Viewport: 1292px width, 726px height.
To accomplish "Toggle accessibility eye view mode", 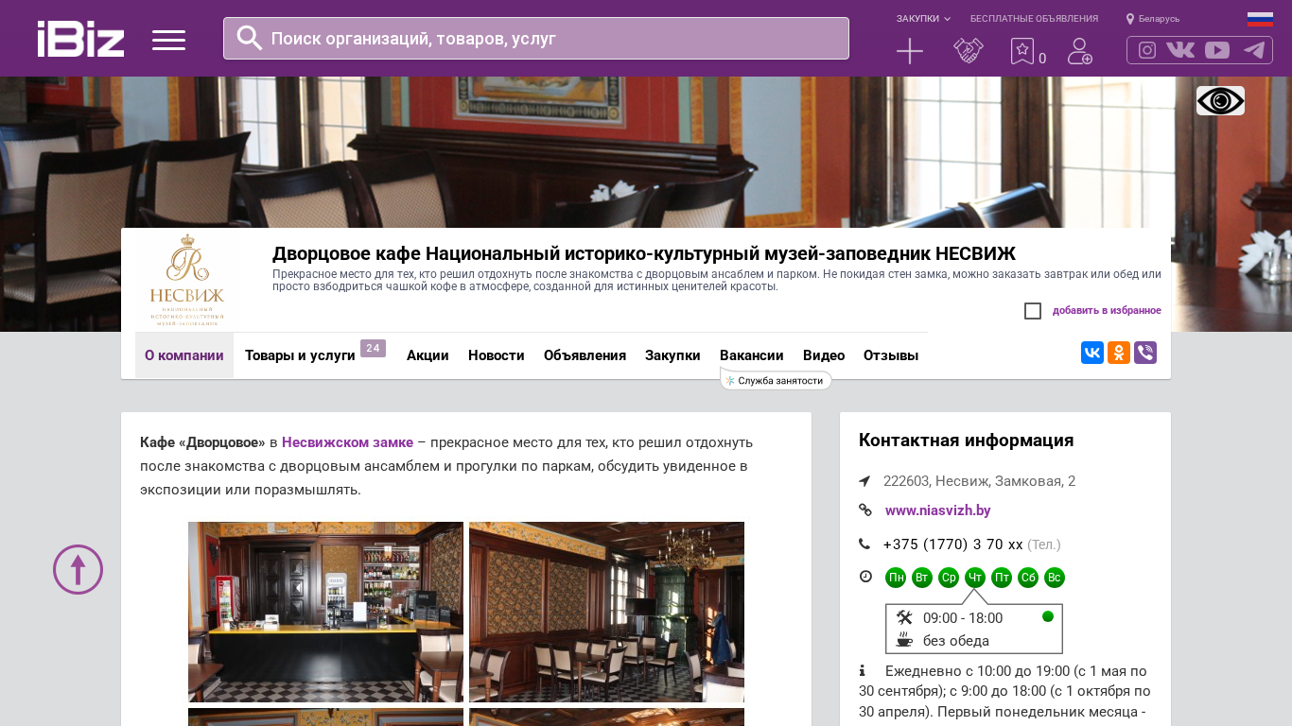I will [x=1220, y=100].
